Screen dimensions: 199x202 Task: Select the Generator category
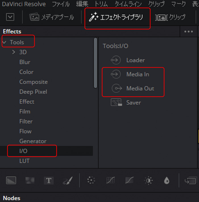(33, 141)
